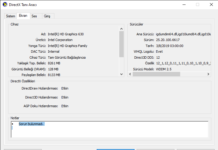Close the DirectX Tanı Aracı window
The image size is (218, 150).
(211, 4)
